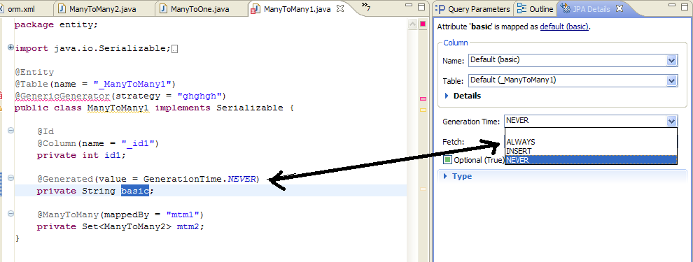Open the ManyToMany2.java editor tab

(x=102, y=9)
